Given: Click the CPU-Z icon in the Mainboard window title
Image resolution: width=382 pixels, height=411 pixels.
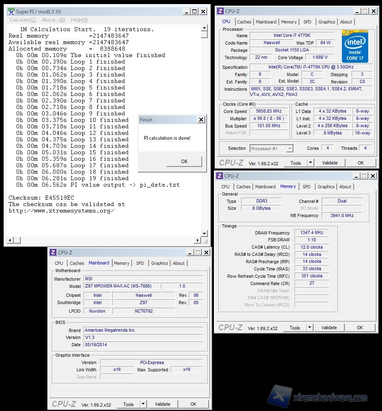Looking at the screenshot, I should (x=53, y=252).
